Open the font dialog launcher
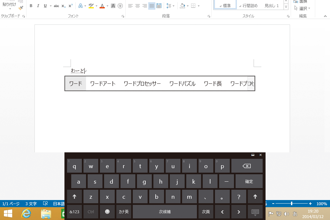This screenshot has width=330, height=220. click(123, 16)
